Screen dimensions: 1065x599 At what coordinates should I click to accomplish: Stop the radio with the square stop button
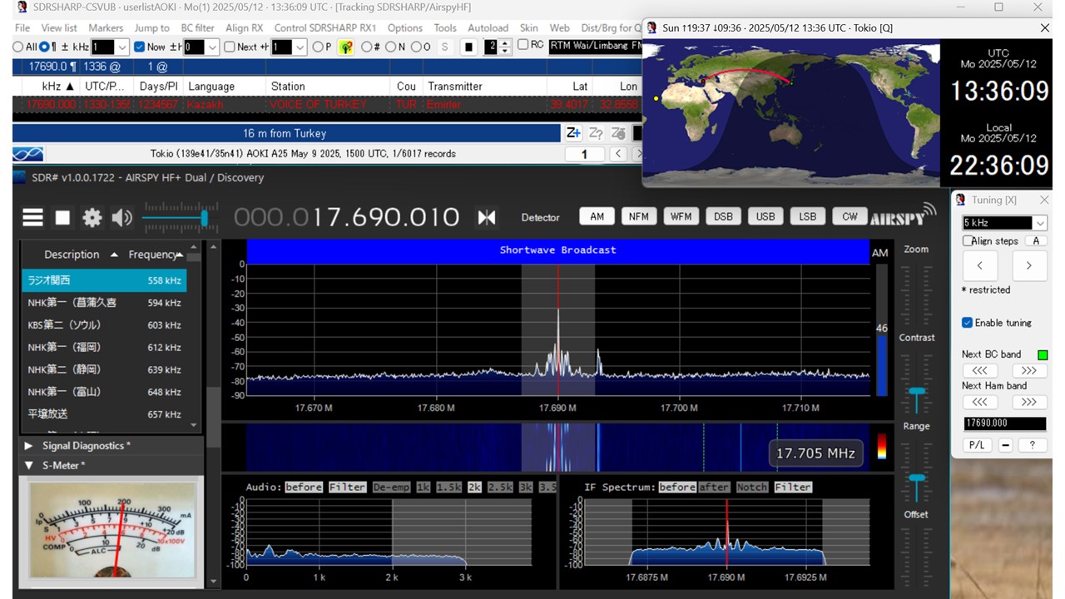coord(62,218)
